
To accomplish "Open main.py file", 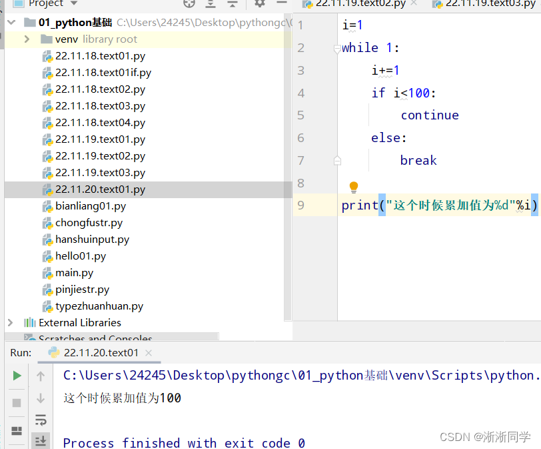I will [x=74, y=273].
